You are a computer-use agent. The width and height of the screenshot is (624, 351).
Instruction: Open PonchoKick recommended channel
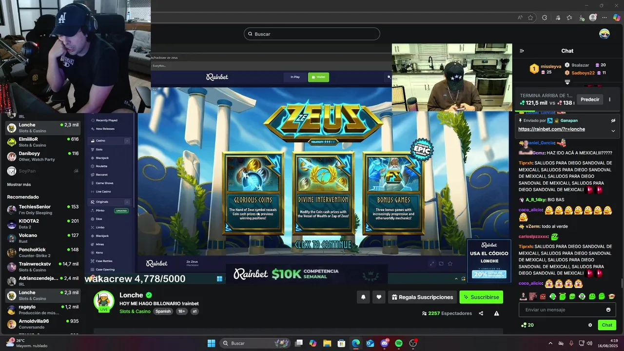point(43,253)
